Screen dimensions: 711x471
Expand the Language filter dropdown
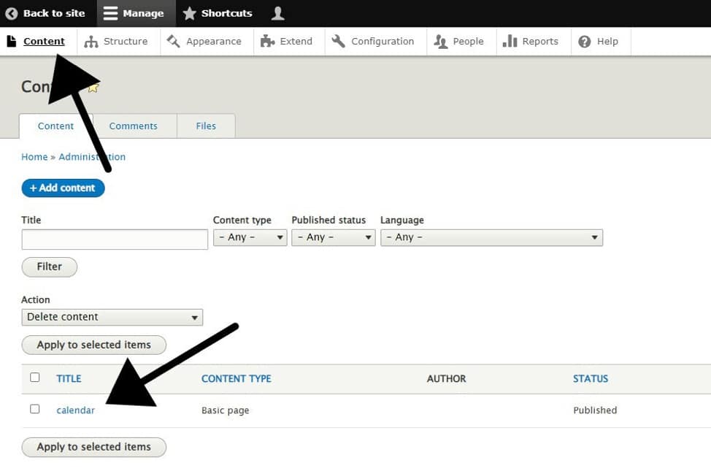tap(491, 237)
